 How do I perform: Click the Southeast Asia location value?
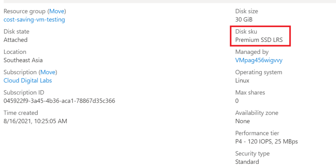pos(23,60)
